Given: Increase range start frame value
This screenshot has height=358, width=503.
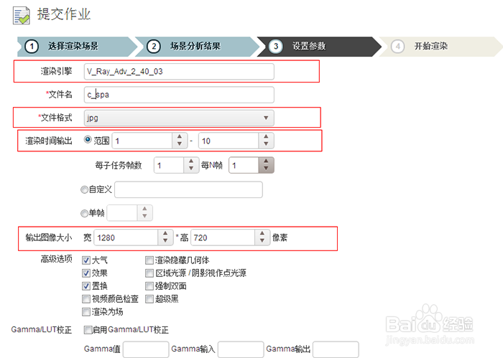Looking at the screenshot, I should click(x=180, y=137).
